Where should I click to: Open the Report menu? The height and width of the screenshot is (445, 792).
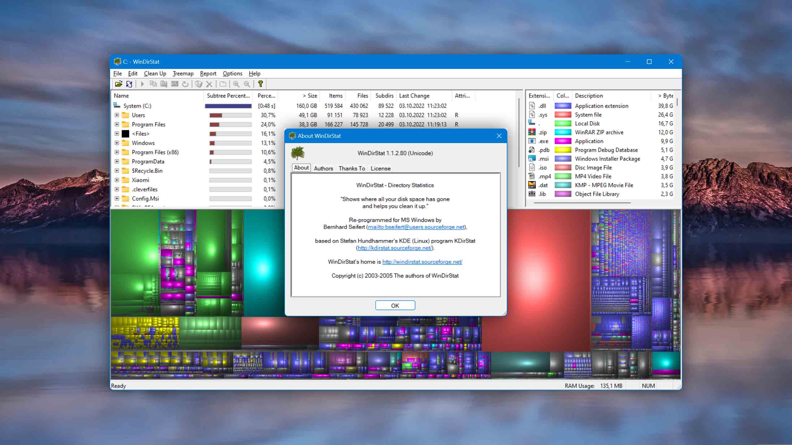208,74
